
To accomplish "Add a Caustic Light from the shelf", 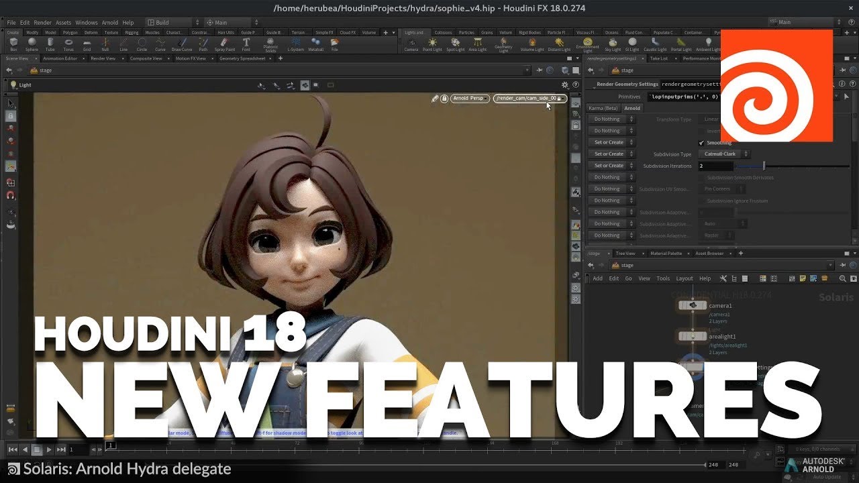I will (x=654, y=44).
